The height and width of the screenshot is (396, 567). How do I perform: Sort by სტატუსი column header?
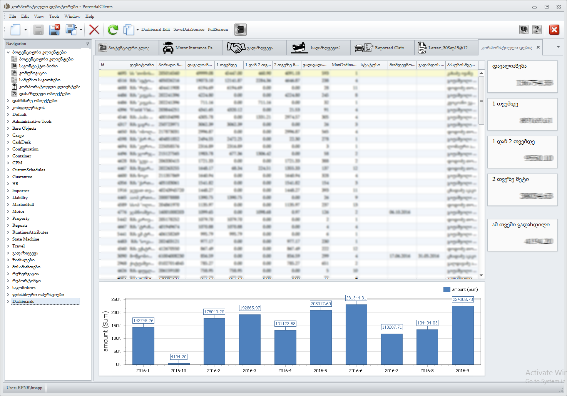[x=373, y=65]
